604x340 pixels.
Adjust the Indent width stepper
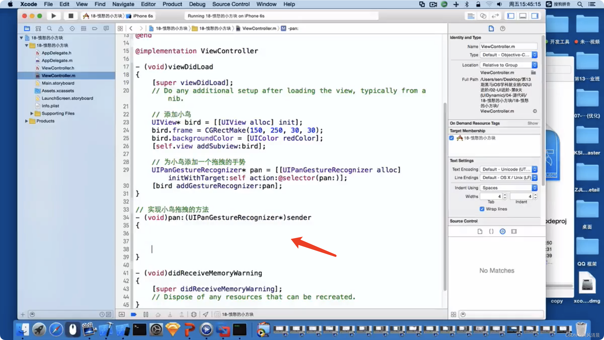[x=535, y=196]
